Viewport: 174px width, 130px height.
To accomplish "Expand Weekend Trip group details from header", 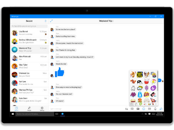I will click(106, 21).
